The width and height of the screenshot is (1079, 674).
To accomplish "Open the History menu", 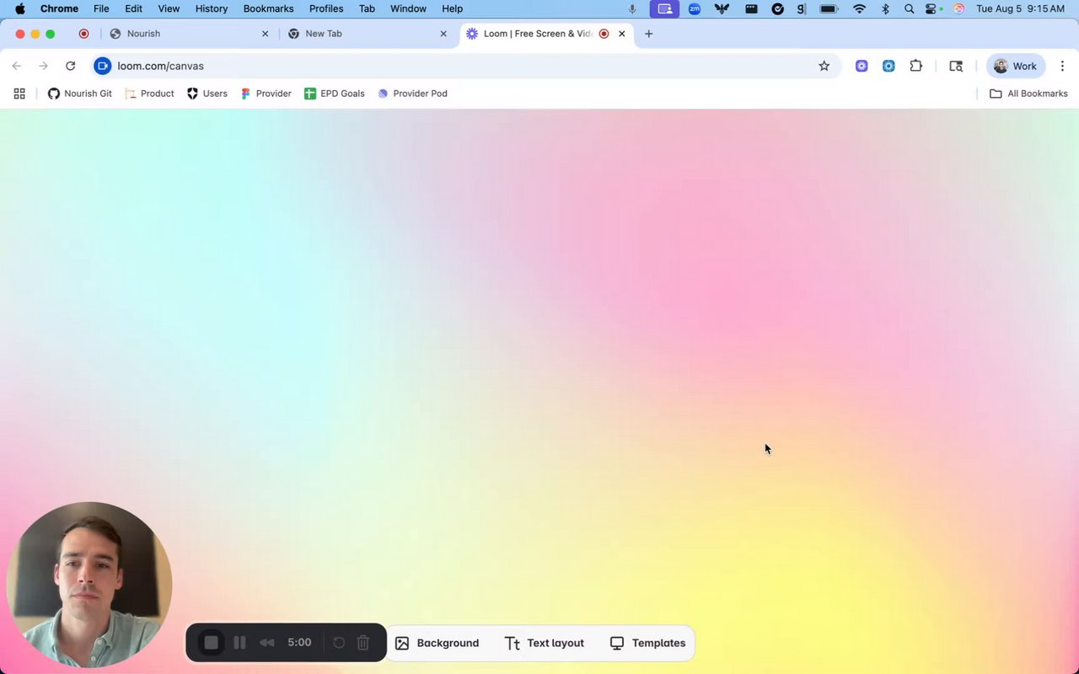I will click(212, 8).
